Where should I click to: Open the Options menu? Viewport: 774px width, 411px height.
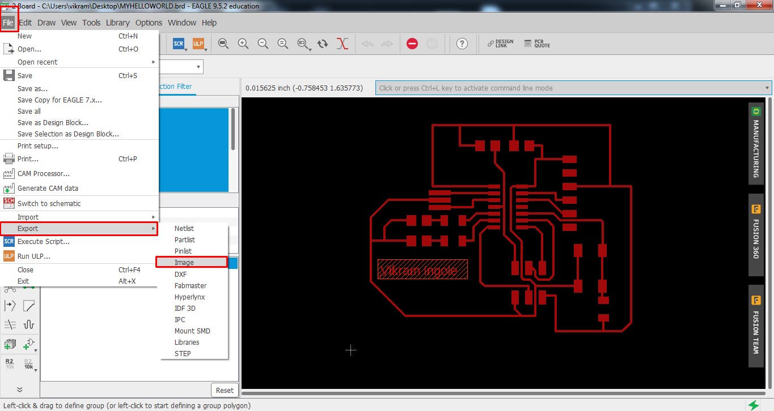(x=149, y=23)
